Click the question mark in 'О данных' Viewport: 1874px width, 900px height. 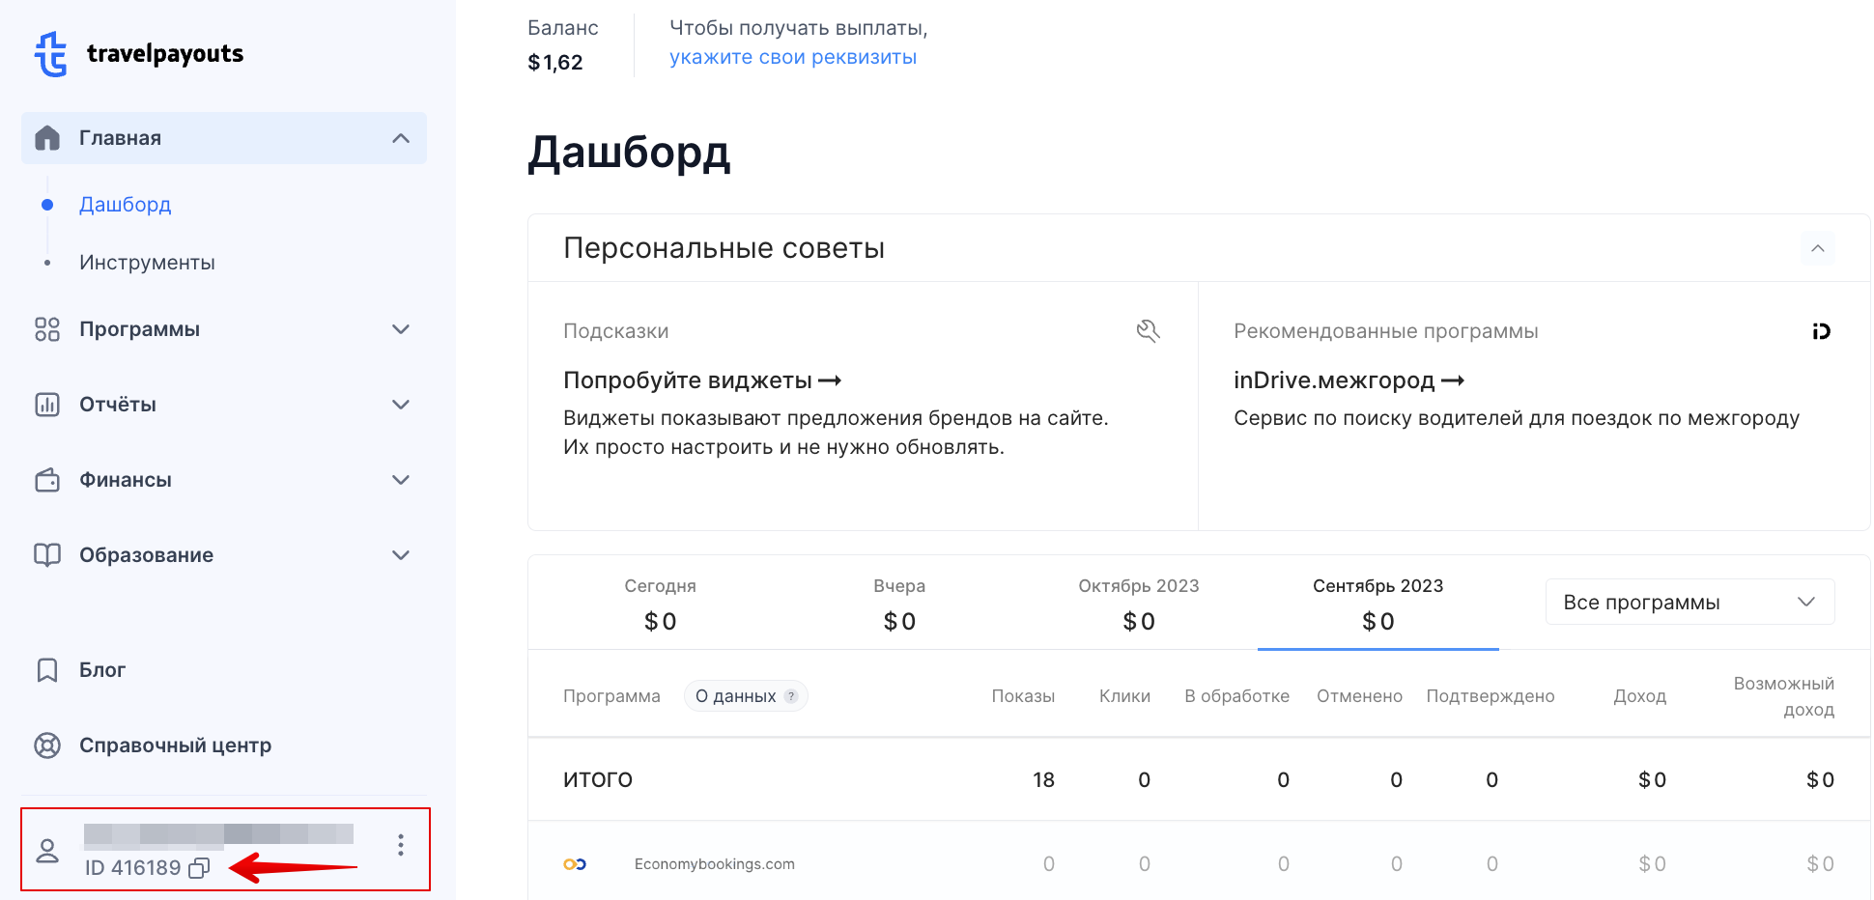pyautogui.click(x=791, y=696)
